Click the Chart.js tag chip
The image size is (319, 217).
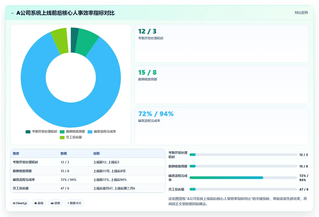(x=20, y=203)
